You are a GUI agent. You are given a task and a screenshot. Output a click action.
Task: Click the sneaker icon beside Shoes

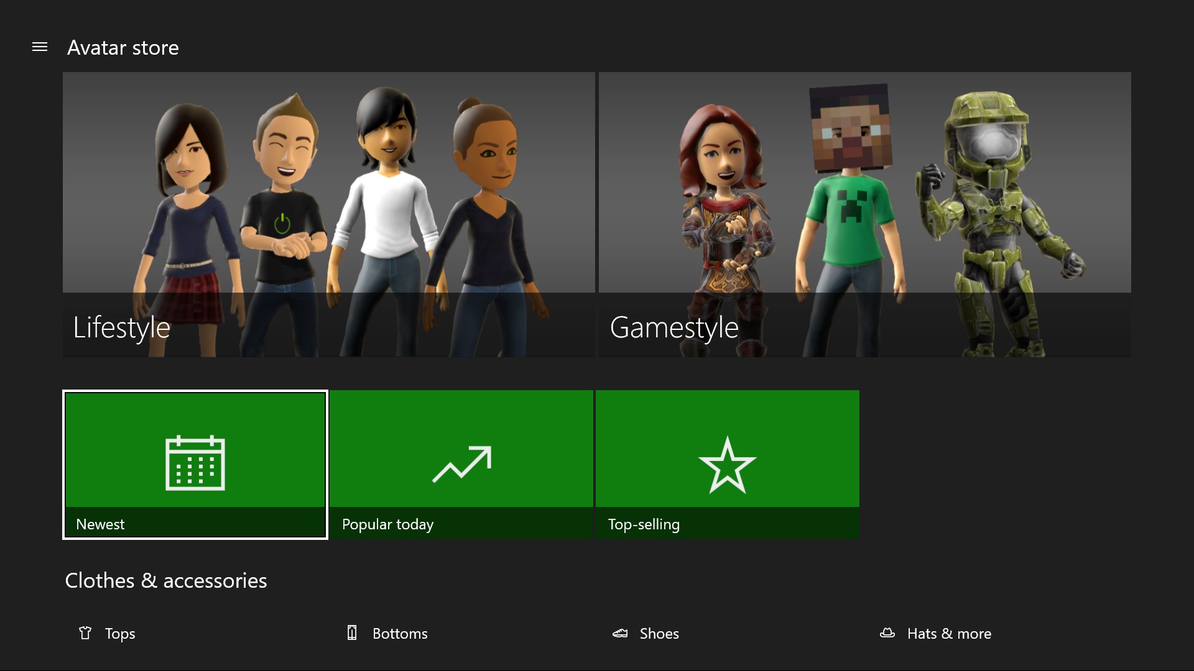point(620,633)
